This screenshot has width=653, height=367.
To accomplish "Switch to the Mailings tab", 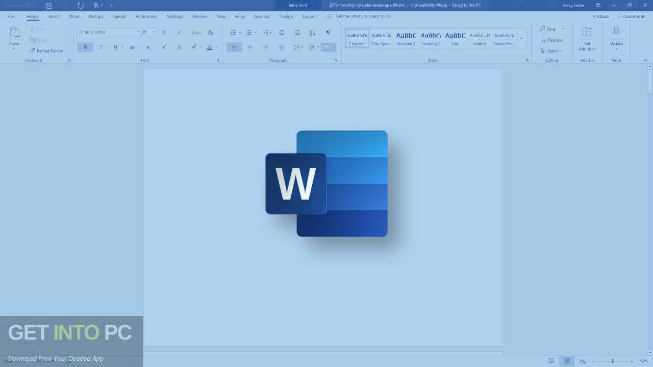I will point(175,16).
